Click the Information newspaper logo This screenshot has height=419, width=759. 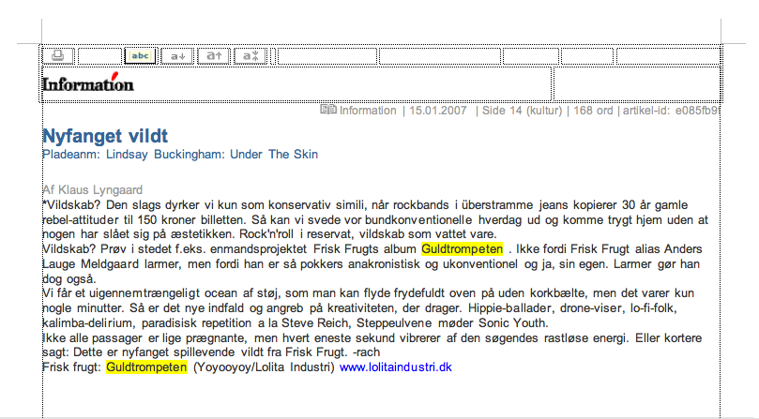pos(87,82)
